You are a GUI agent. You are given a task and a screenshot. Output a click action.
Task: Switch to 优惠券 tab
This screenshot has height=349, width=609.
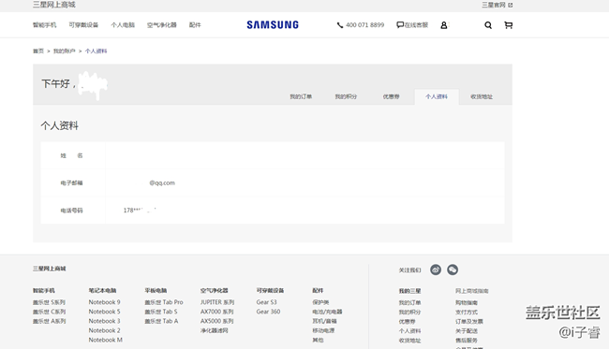(391, 96)
